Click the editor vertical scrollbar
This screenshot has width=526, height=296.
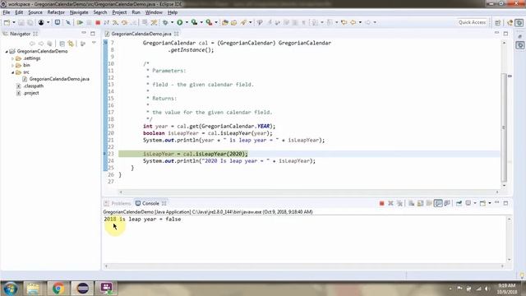[x=504, y=127]
